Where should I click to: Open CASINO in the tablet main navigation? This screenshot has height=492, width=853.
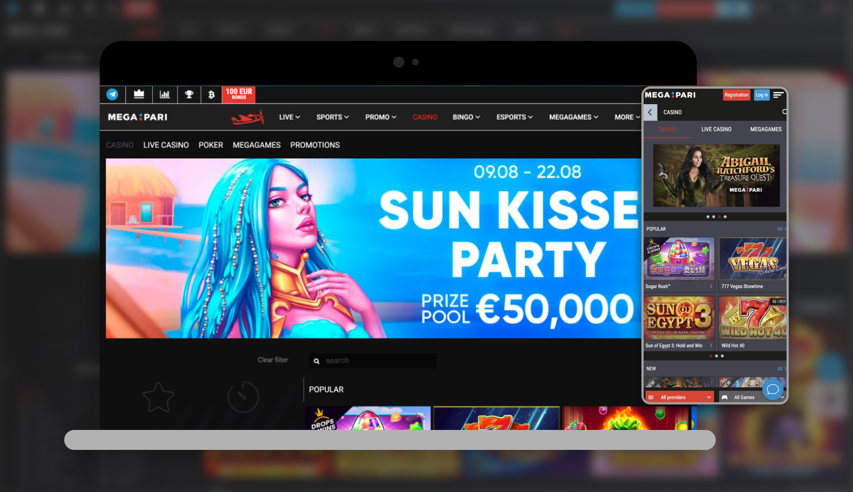coord(425,117)
